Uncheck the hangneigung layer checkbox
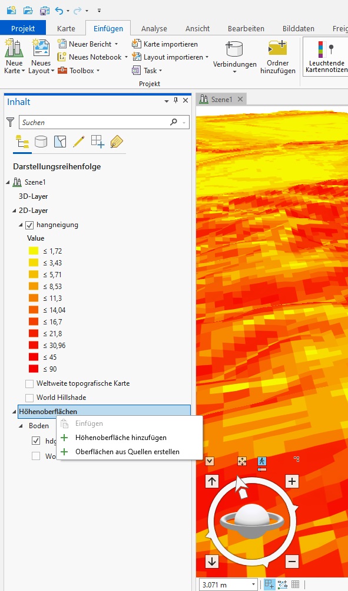The width and height of the screenshot is (348, 591). pos(29,225)
